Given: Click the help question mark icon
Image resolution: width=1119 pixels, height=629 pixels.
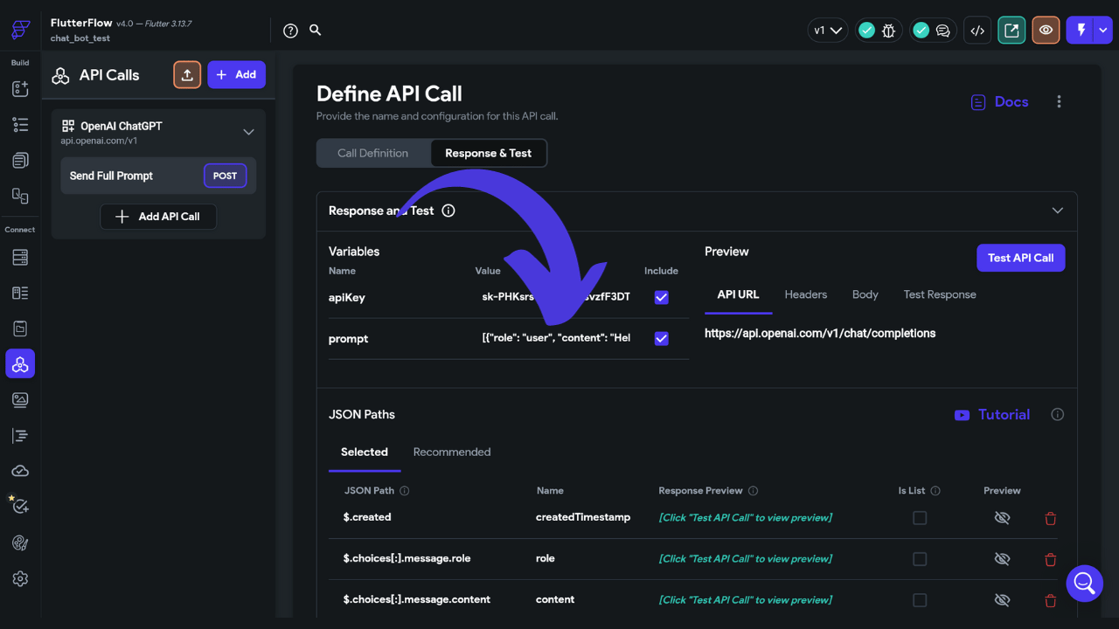Looking at the screenshot, I should pos(291,31).
